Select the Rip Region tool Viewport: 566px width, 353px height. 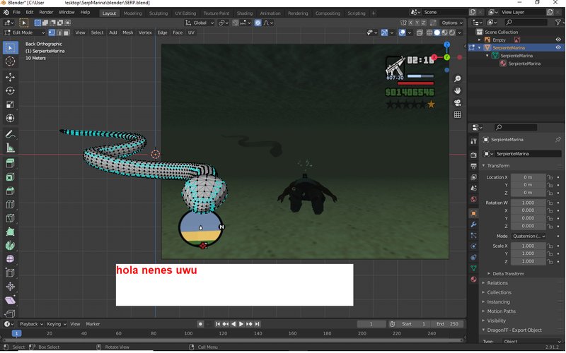pos(10,313)
